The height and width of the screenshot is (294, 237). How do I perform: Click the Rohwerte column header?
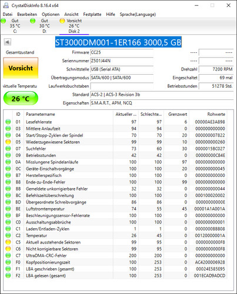point(208,114)
